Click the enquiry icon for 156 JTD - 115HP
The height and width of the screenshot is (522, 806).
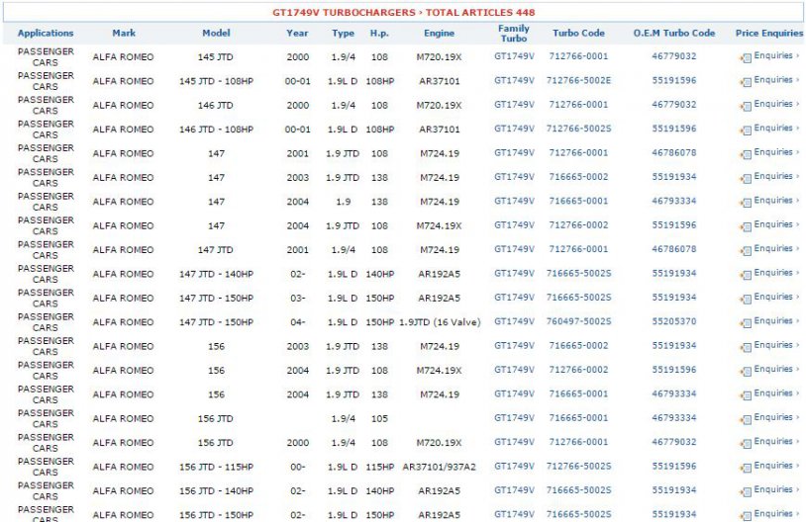click(x=746, y=468)
